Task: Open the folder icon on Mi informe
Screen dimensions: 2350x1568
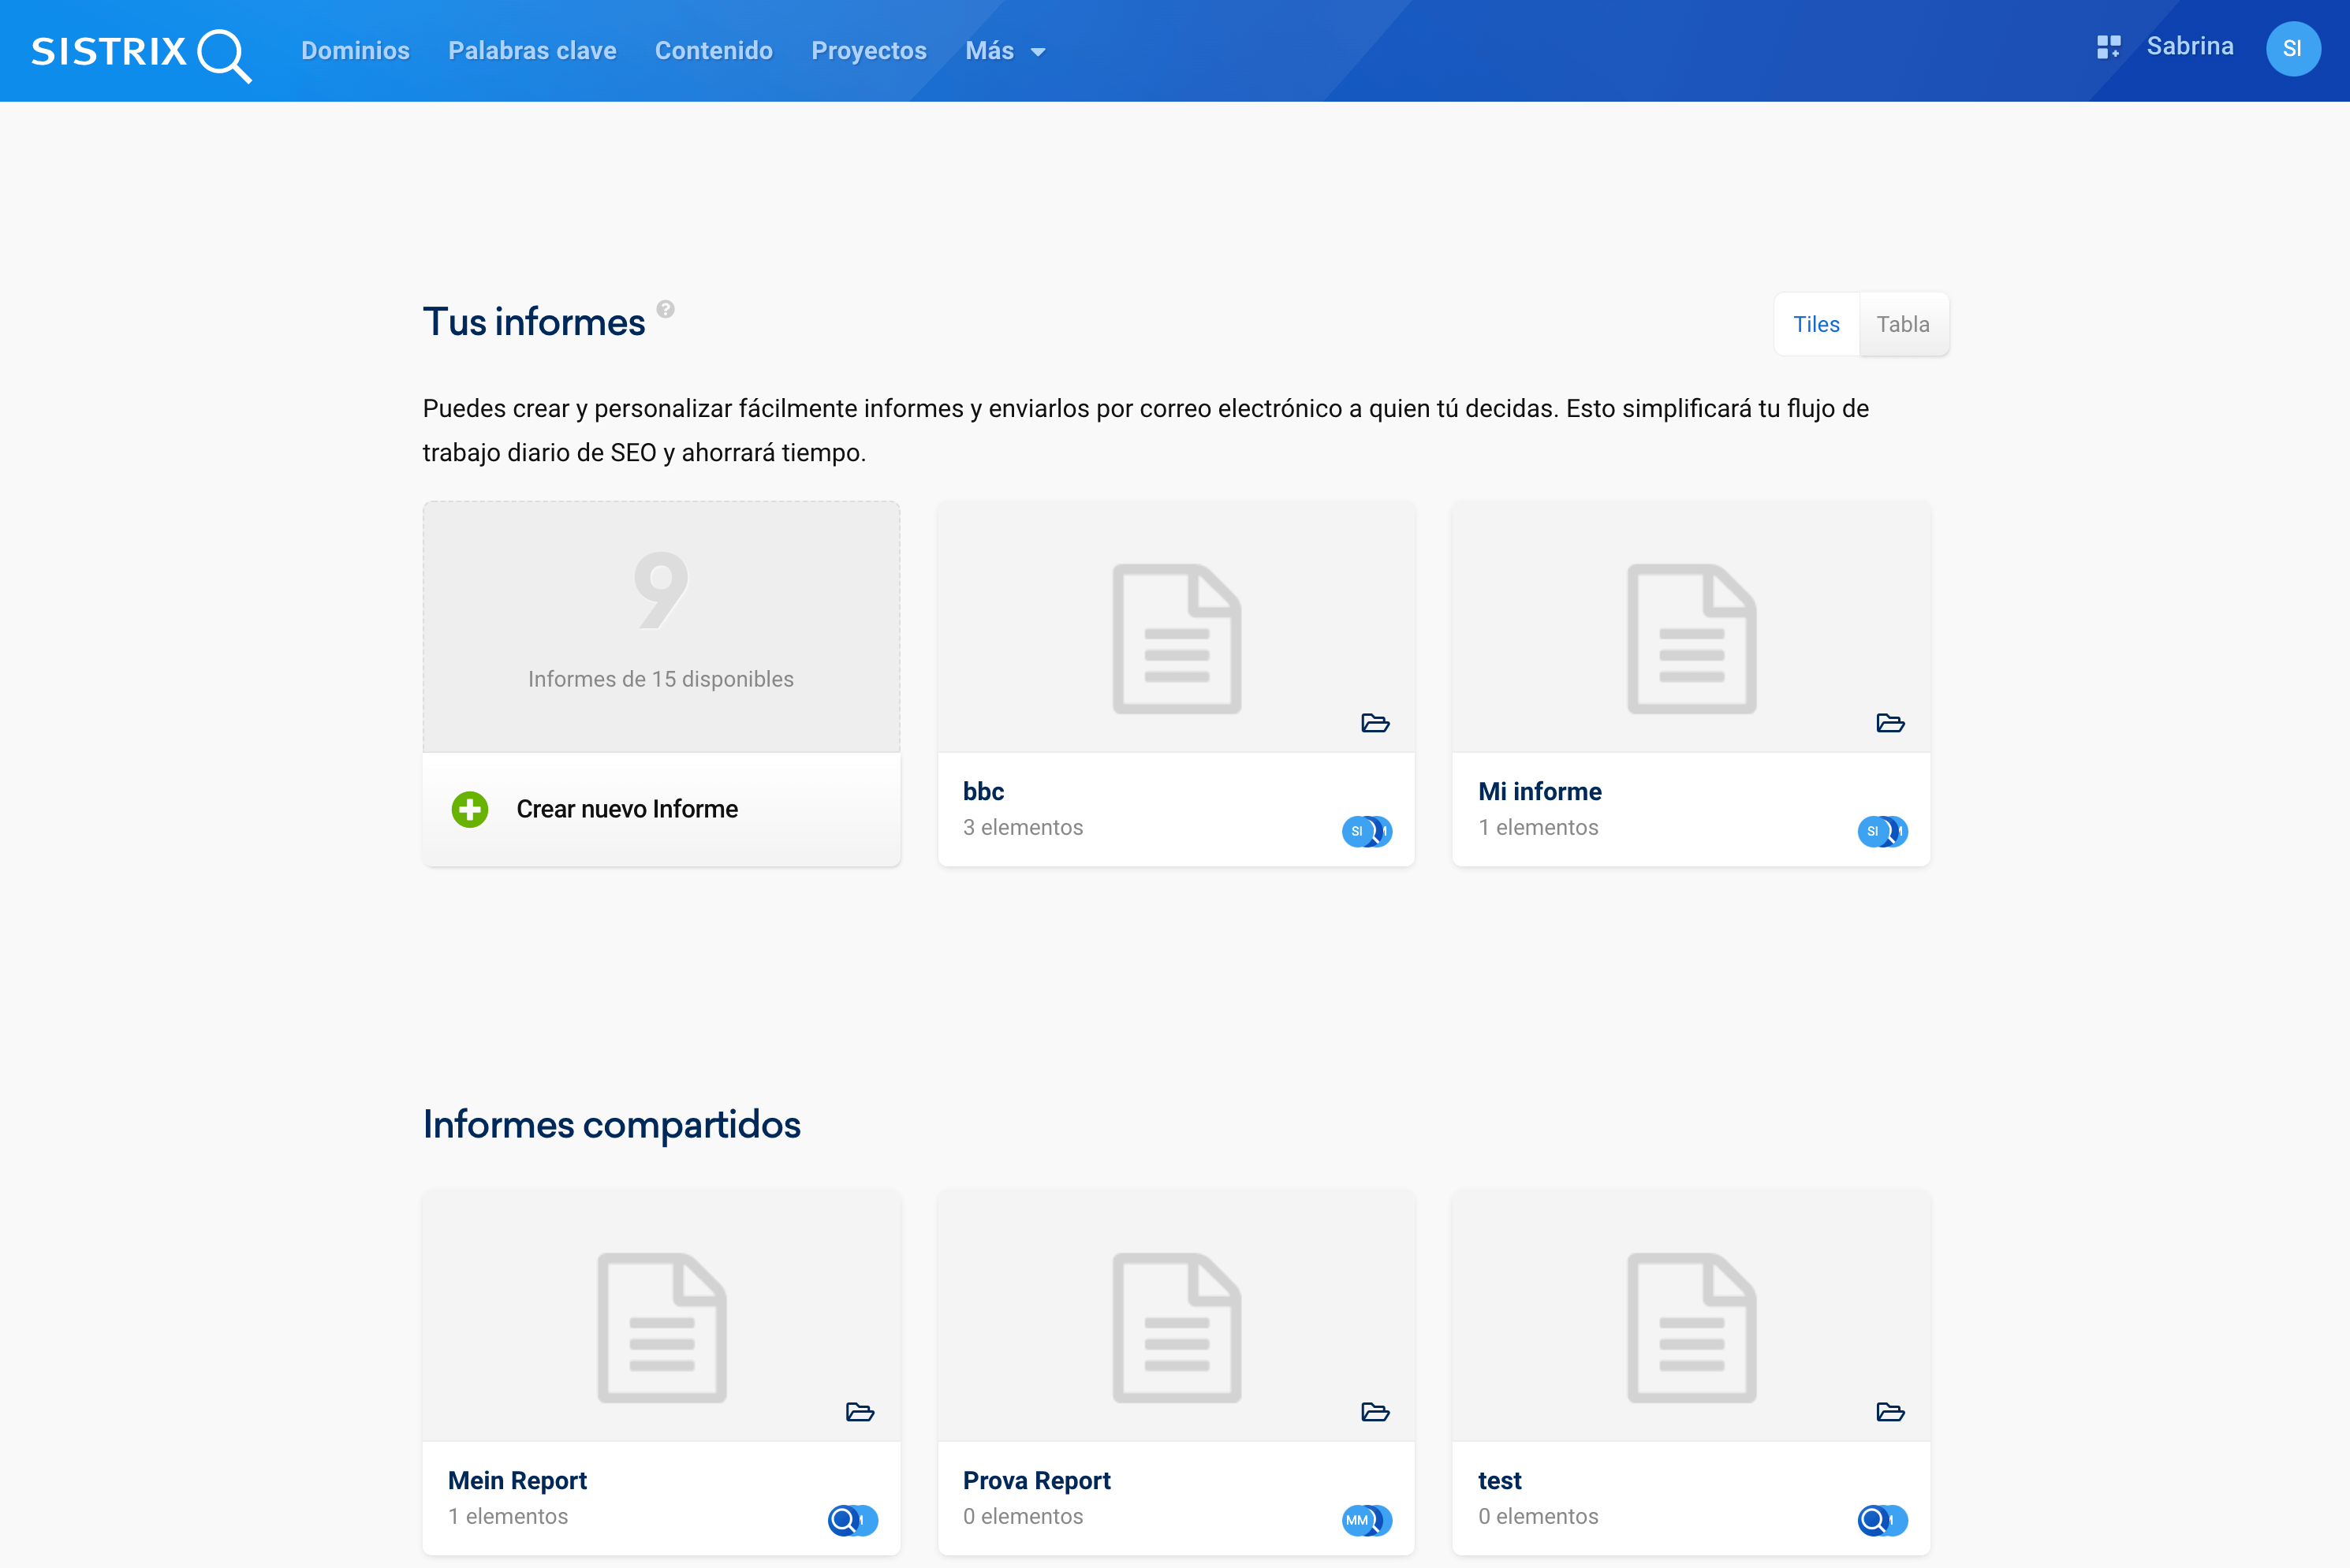Action: coord(1889,723)
